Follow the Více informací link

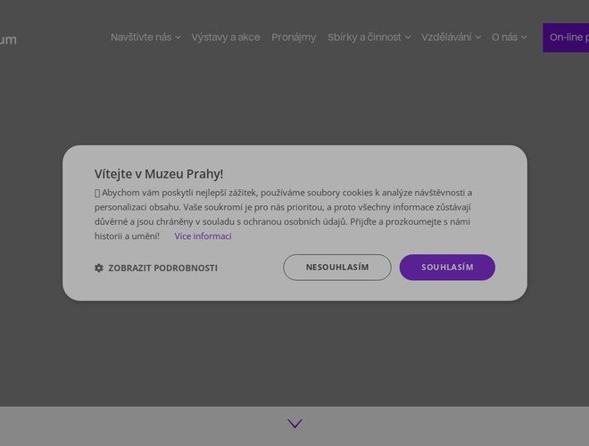[x=203, y=236]
